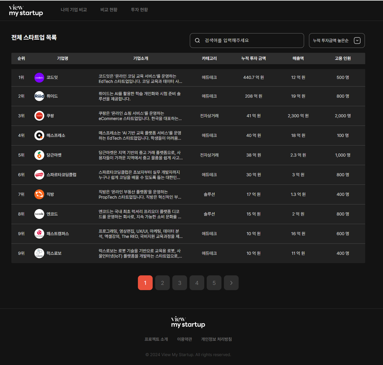The image size is (383, 365).
Task: Click the 스파르타코딩클럽 logo icon
Action: [x=39, y=175]
